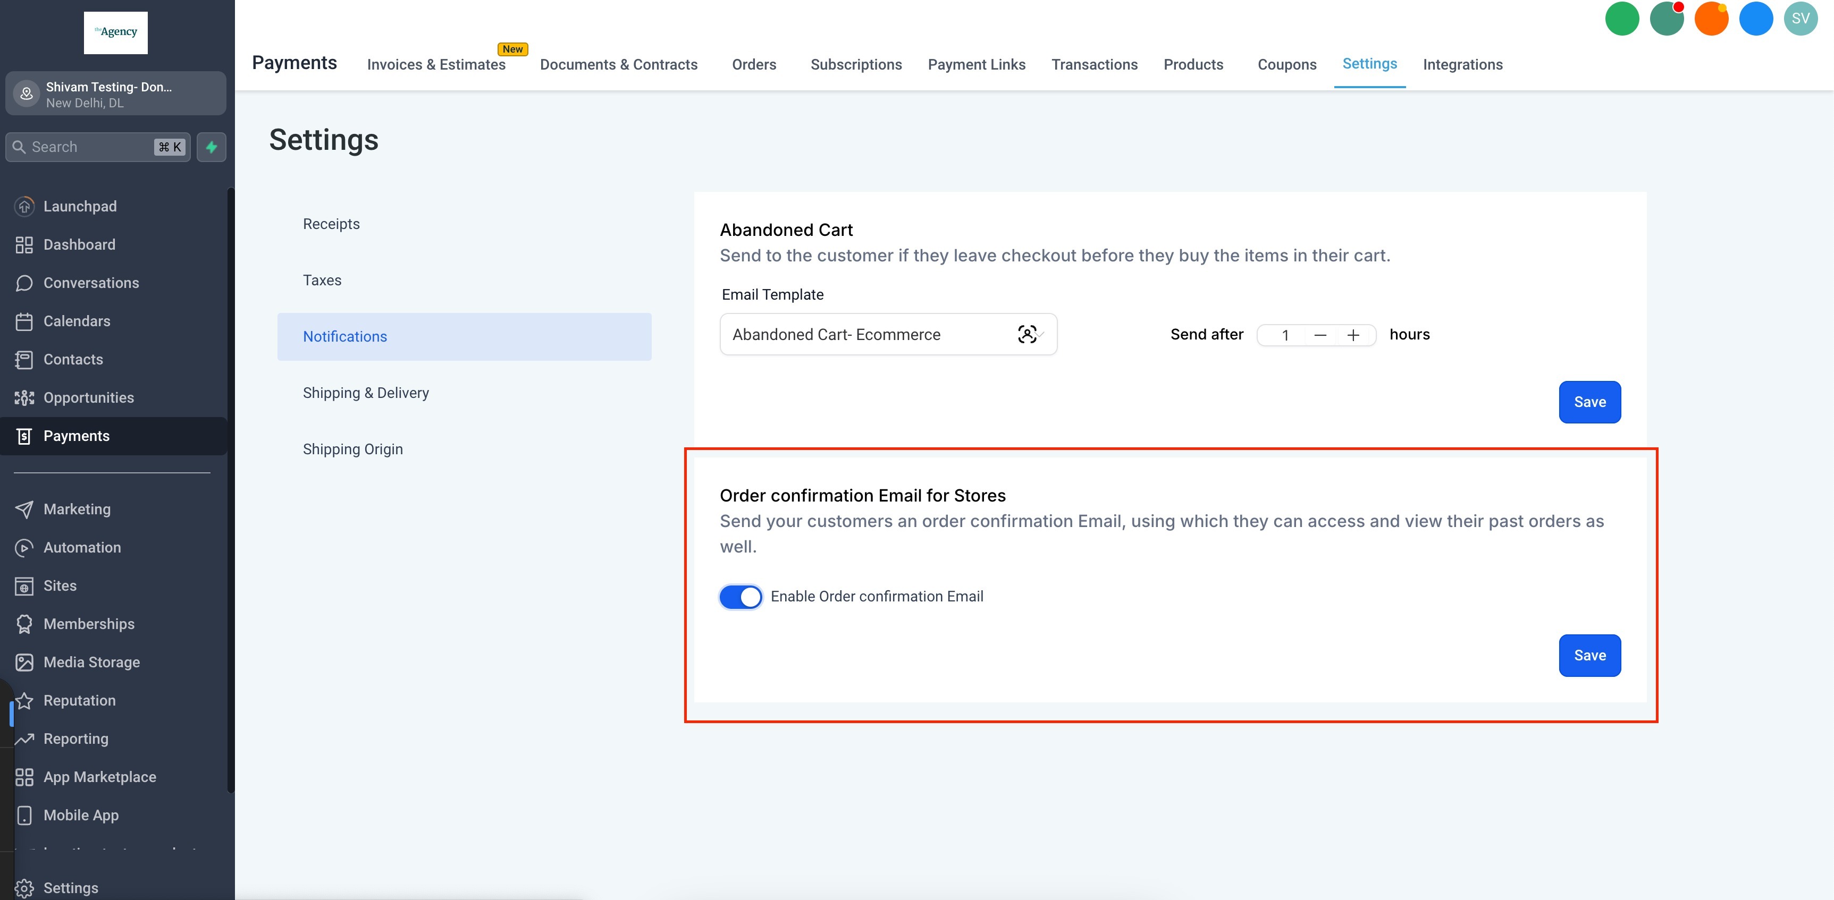This screenshot has height=900, width=1834.
Task: Open the Media Storage image icon
Action: click(x=24, y=663)
